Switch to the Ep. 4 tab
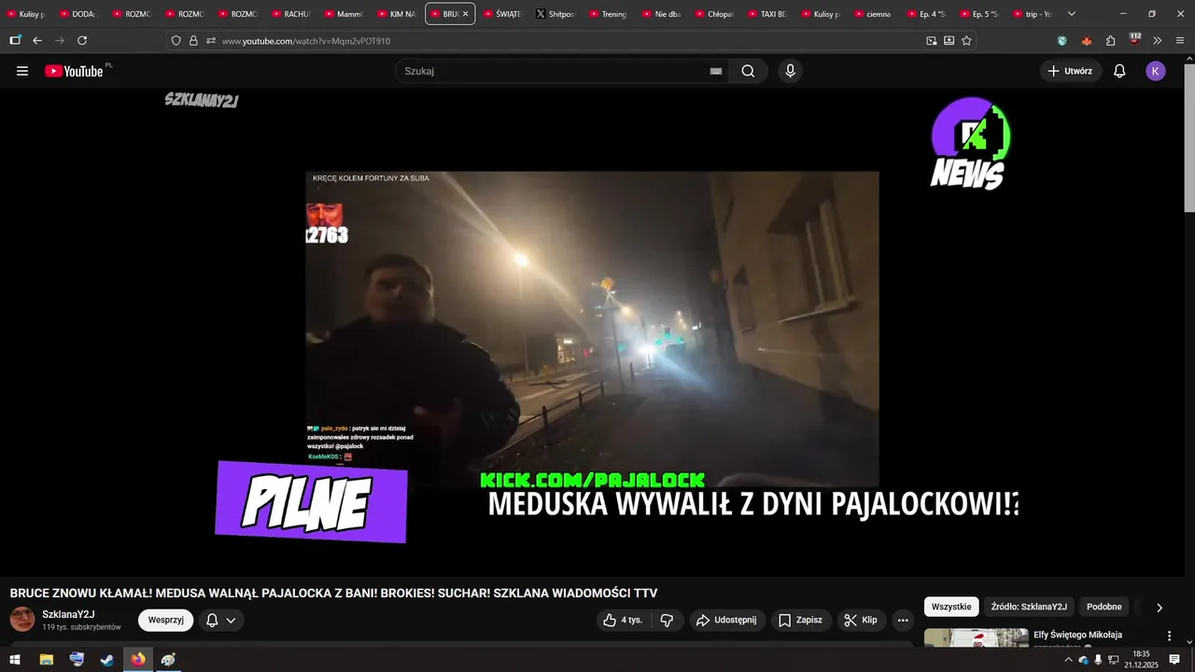The width and height of the screenshot is (1195, 672). [x=925, y=14]
